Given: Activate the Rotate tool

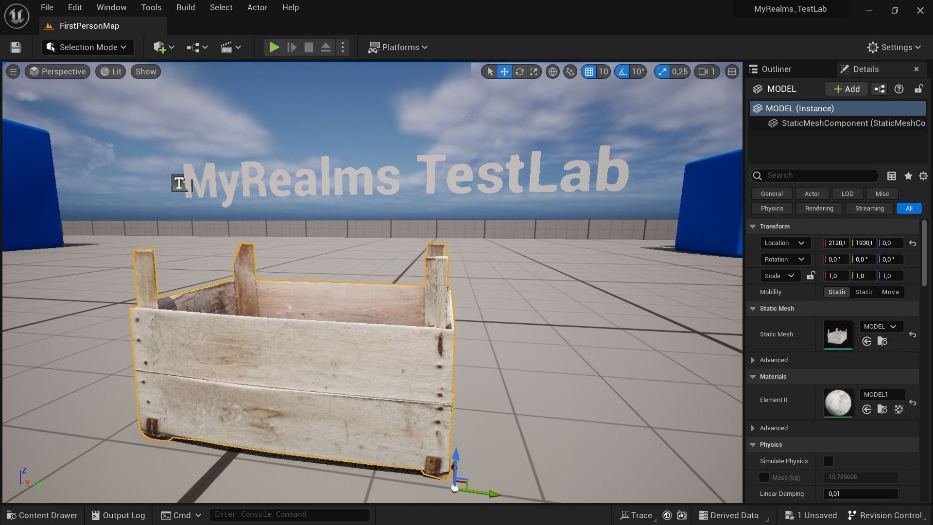Looking at the screenshot, I should point(519,72).
